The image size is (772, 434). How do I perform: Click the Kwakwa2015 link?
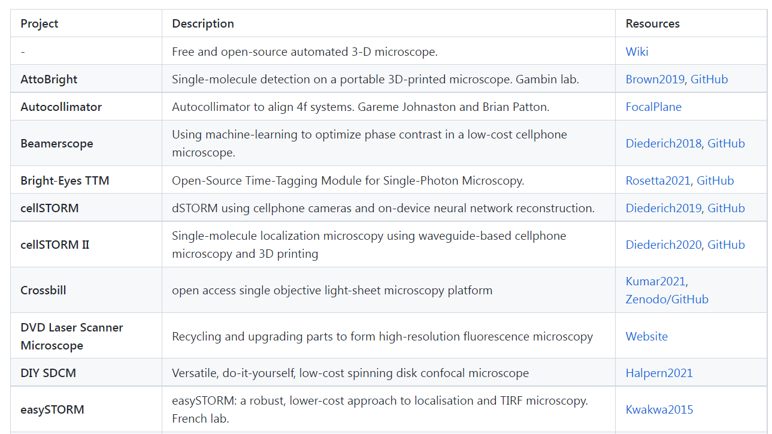click(659, 409)
